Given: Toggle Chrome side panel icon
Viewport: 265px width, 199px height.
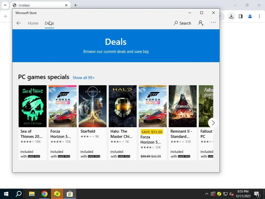Looking at the screenshot, I should coord(241,16).
